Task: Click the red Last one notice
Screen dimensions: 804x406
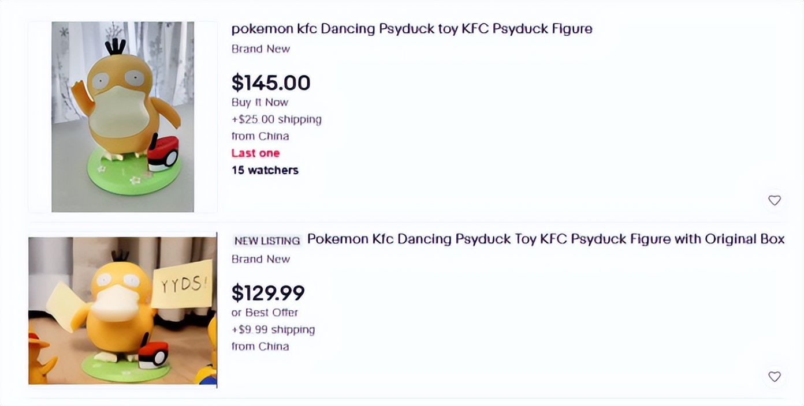Action: (255, 153)
